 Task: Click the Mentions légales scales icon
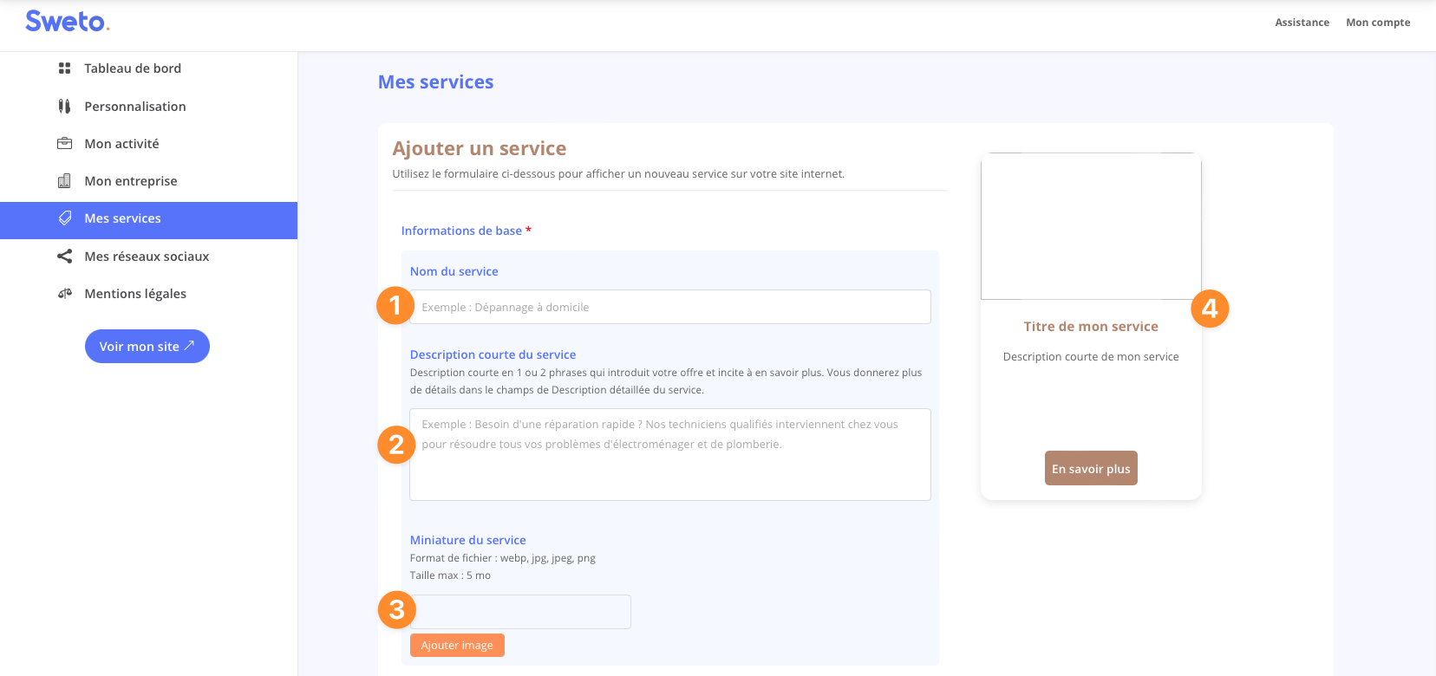click(64, 294)
